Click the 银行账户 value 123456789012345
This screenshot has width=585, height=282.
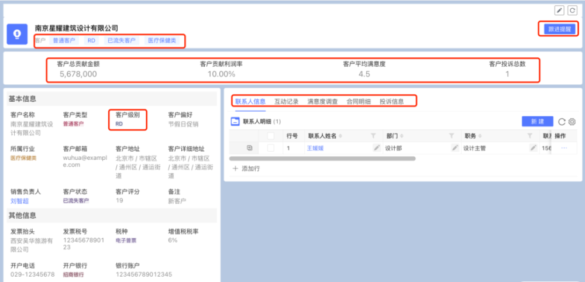144,274
